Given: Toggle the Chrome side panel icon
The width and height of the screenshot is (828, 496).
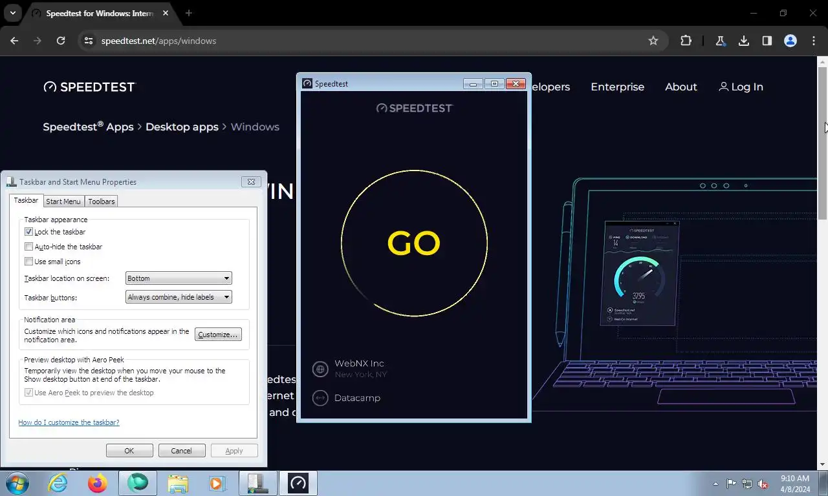Looking at the screenshot, I should coord(767,41).
